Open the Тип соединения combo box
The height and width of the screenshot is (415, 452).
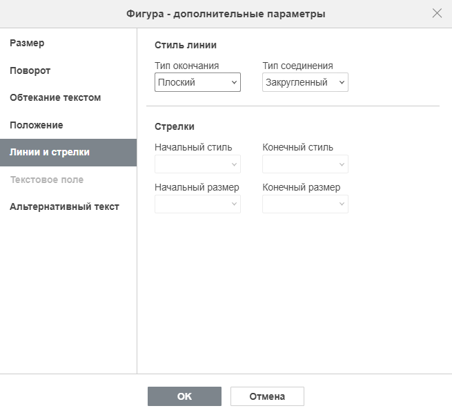tap(305, 82)
